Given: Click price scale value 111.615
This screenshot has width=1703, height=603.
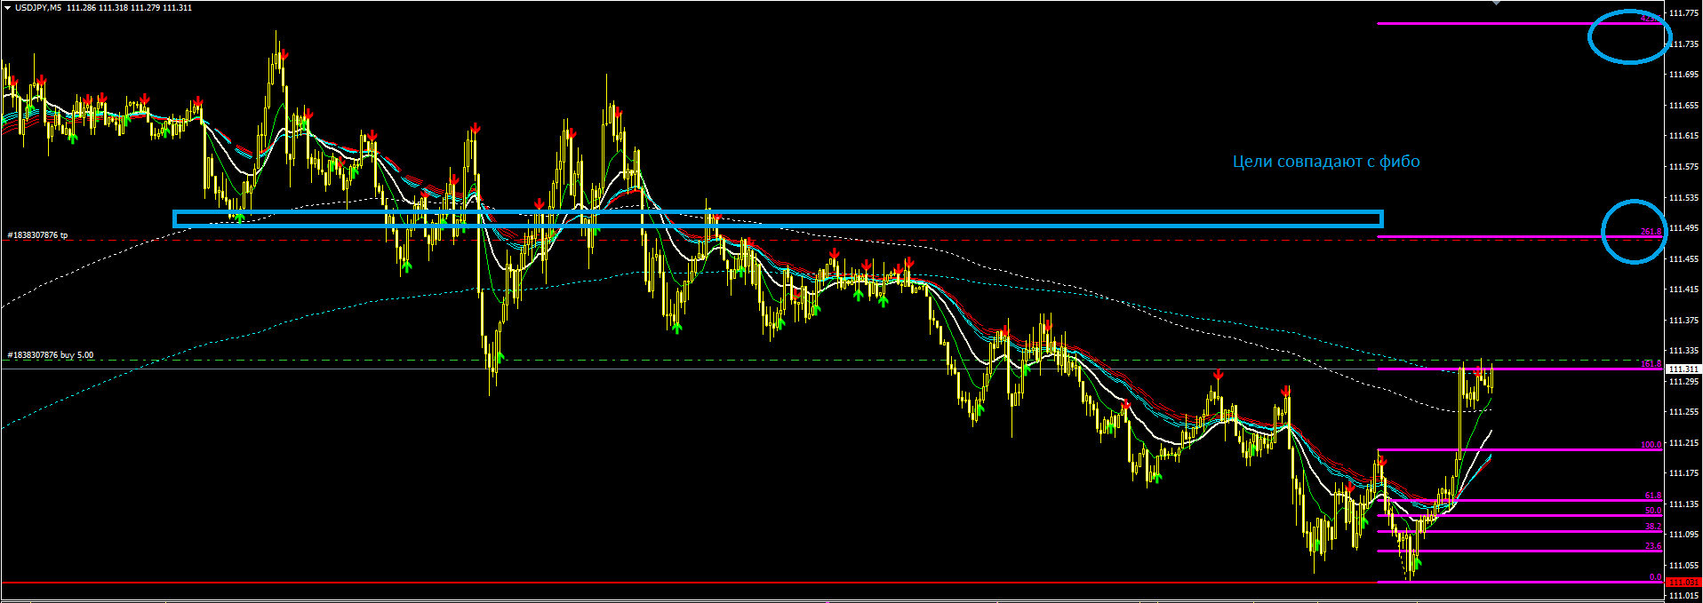Looking at the screenshot, I should click(1683, 136).
